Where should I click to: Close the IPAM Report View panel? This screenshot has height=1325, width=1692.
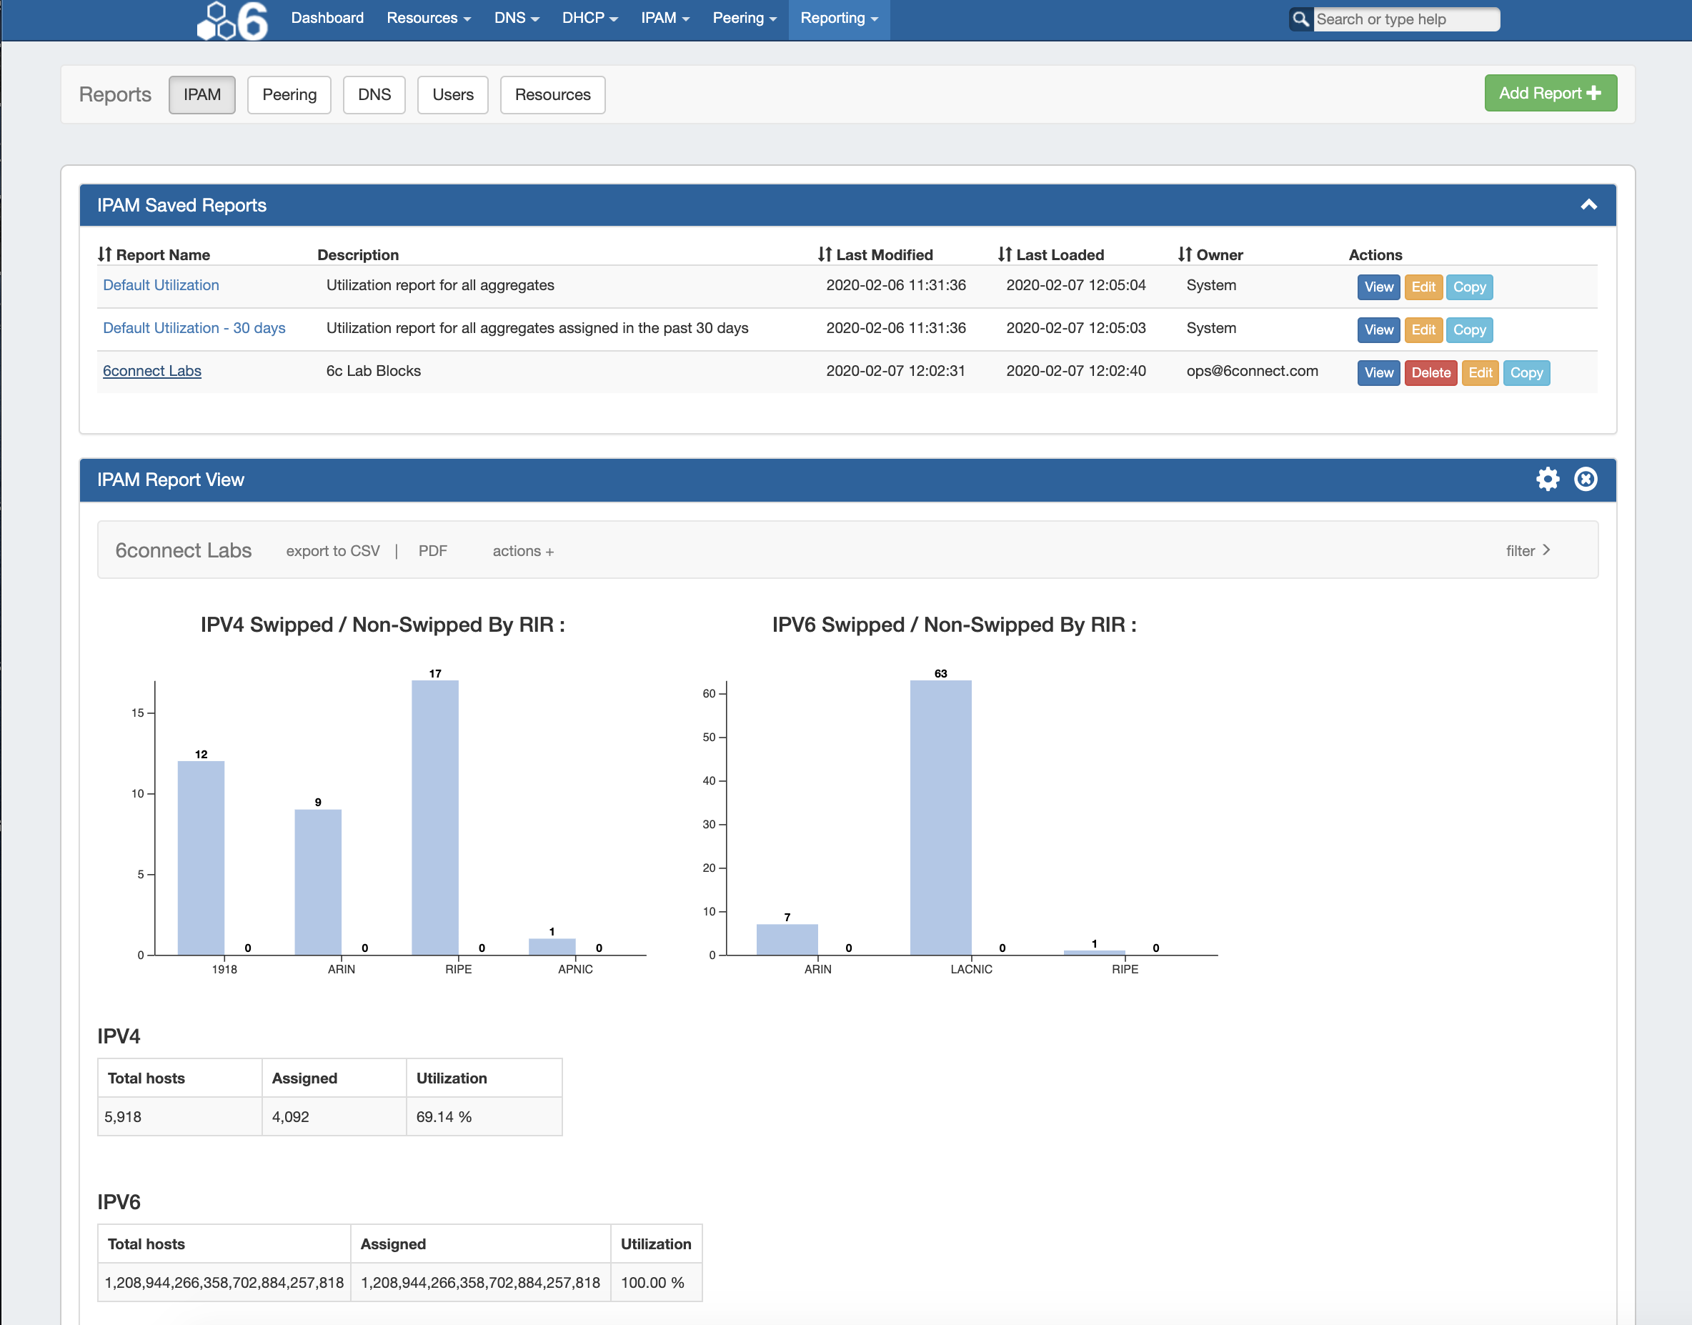pyautogui.click(x=1585, y=479)
